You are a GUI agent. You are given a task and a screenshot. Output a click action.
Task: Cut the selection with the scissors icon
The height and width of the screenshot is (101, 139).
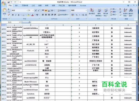click(9, 9)
